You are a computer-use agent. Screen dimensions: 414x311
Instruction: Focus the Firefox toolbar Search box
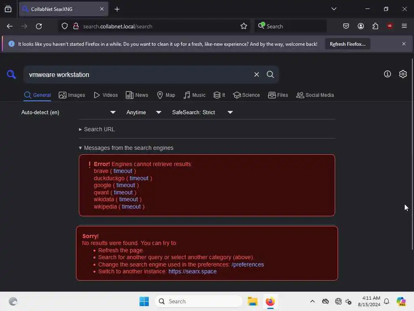pos(290,26)
